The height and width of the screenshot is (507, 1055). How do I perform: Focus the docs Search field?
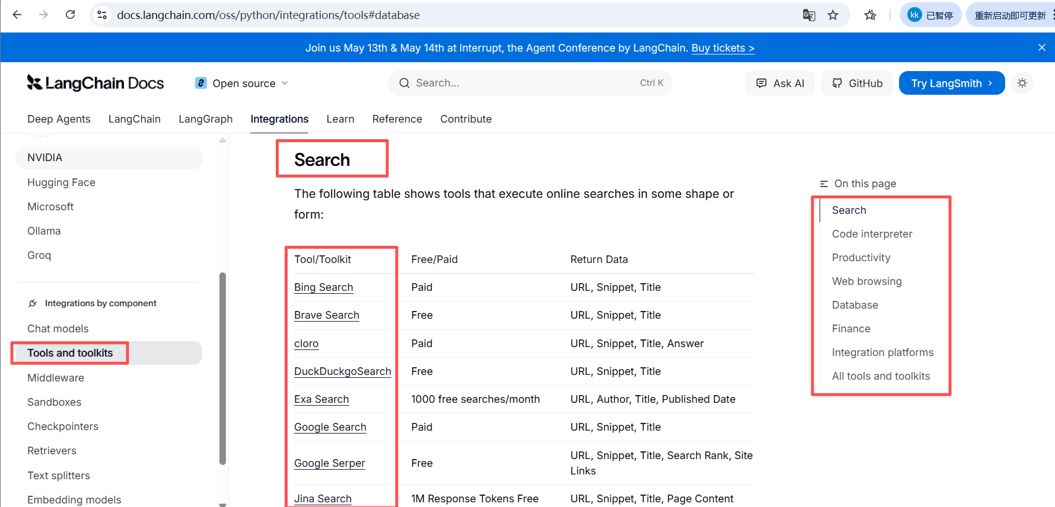pyautogui.click(x=530, y=84)
